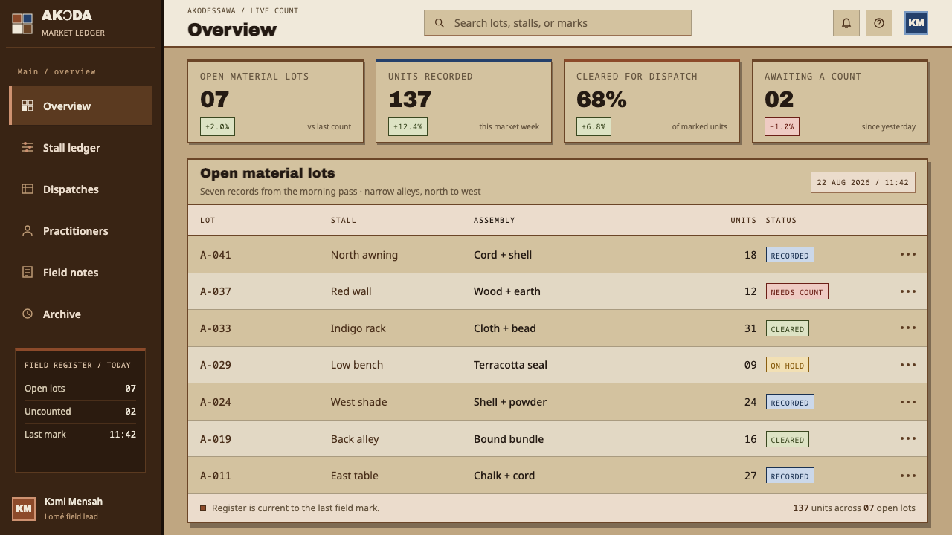Image resolution: width=952 pixels, height=535 pixels.
Task: Click the -1.0% change badge
Action: click(782, 126)
